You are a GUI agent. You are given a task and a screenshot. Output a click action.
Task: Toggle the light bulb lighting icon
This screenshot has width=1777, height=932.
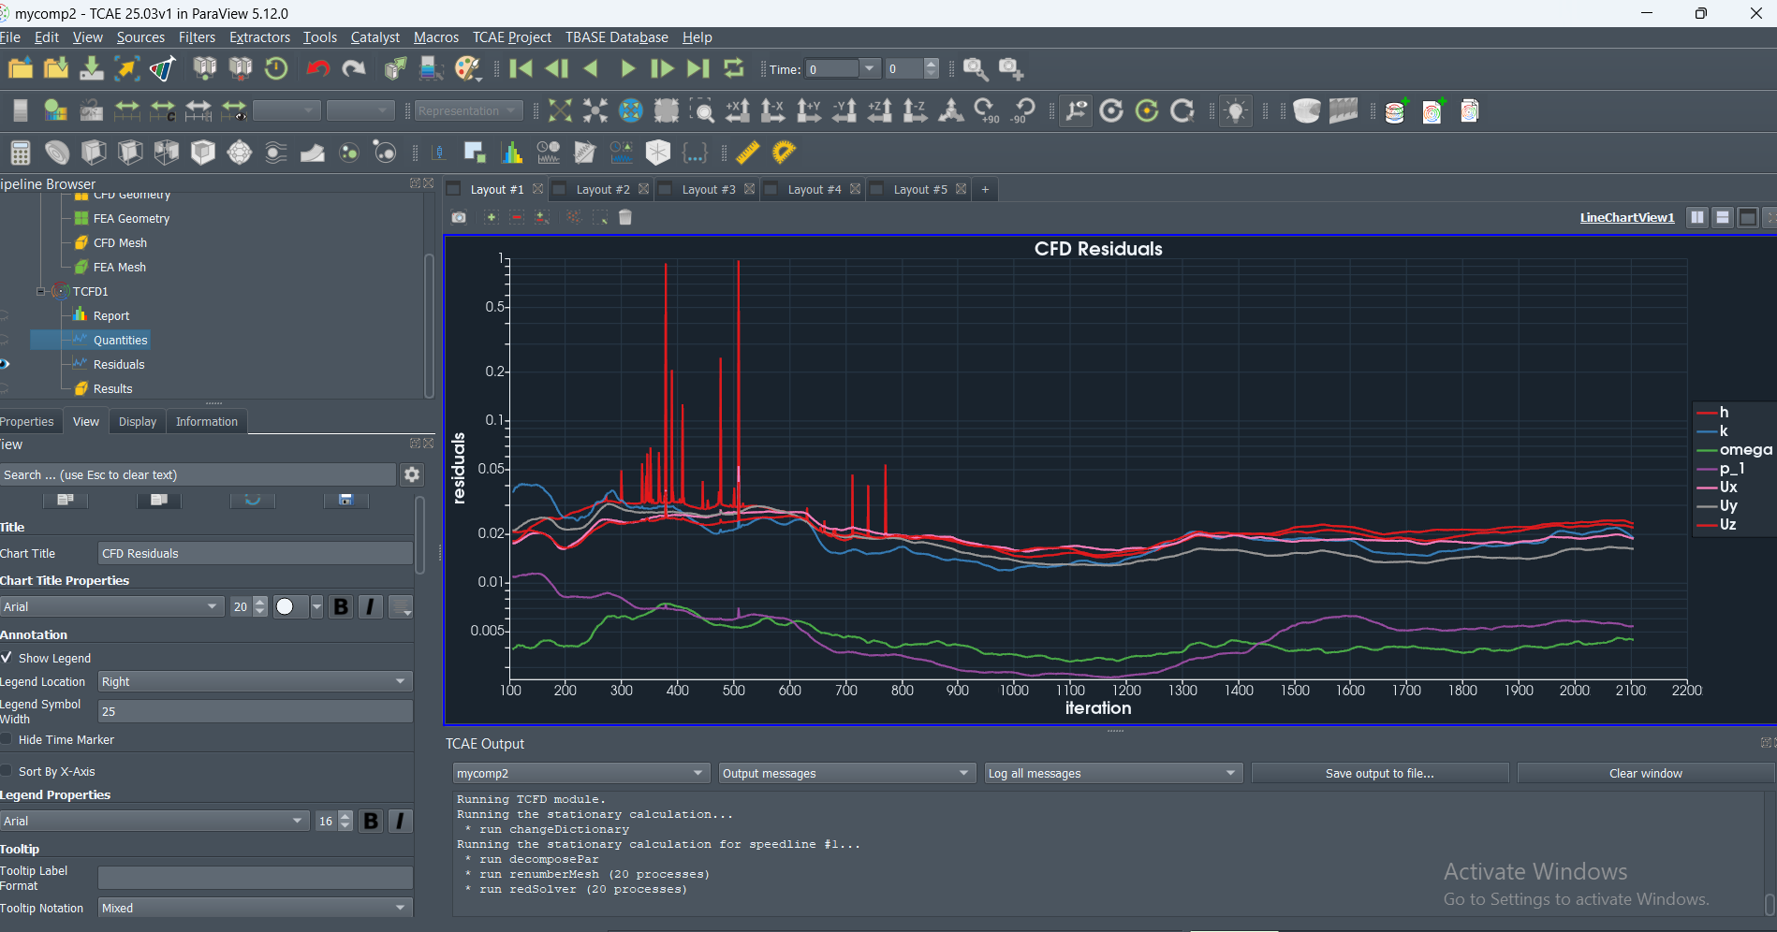[1236, 111]
